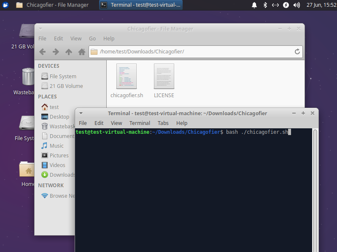Image resolution: width=337 pixels, height=252 pixels.
Task: Open Pictures in sidebar places
Action: [55, 155]
